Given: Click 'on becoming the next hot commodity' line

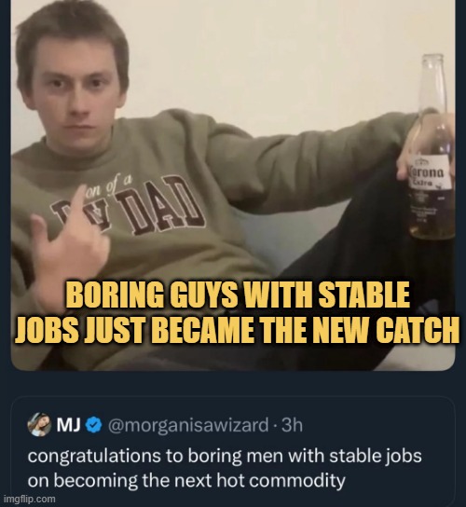Looking at the screenshot, I should point(186,481).
